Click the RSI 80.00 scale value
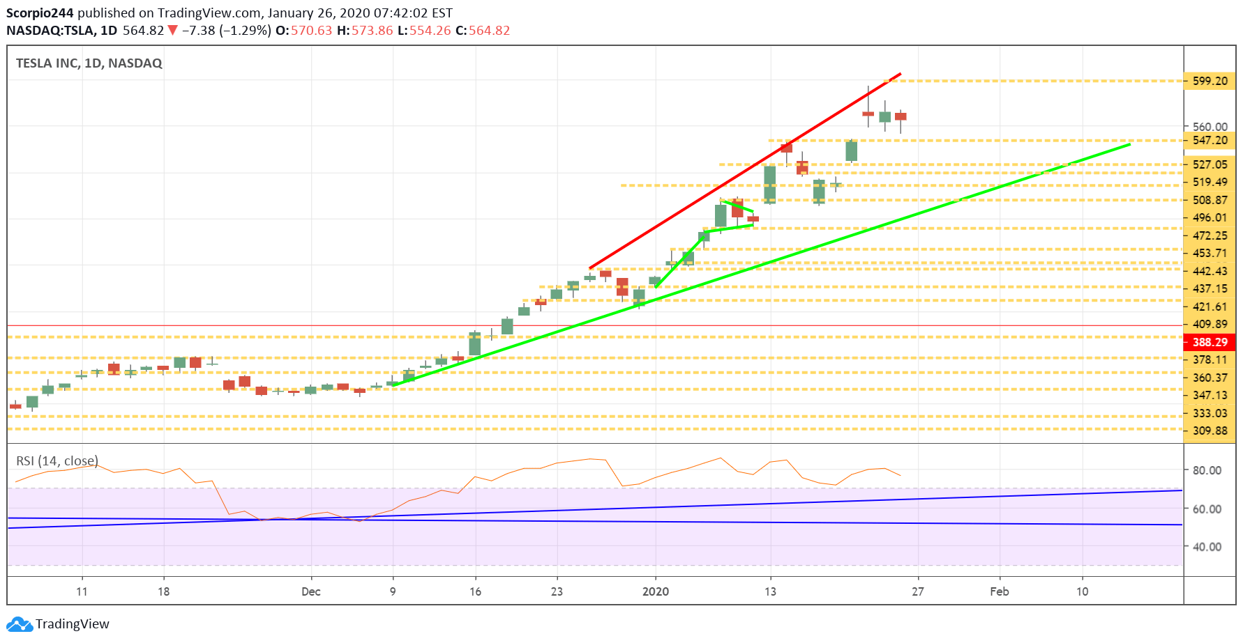 click(x=1206, y=470)
